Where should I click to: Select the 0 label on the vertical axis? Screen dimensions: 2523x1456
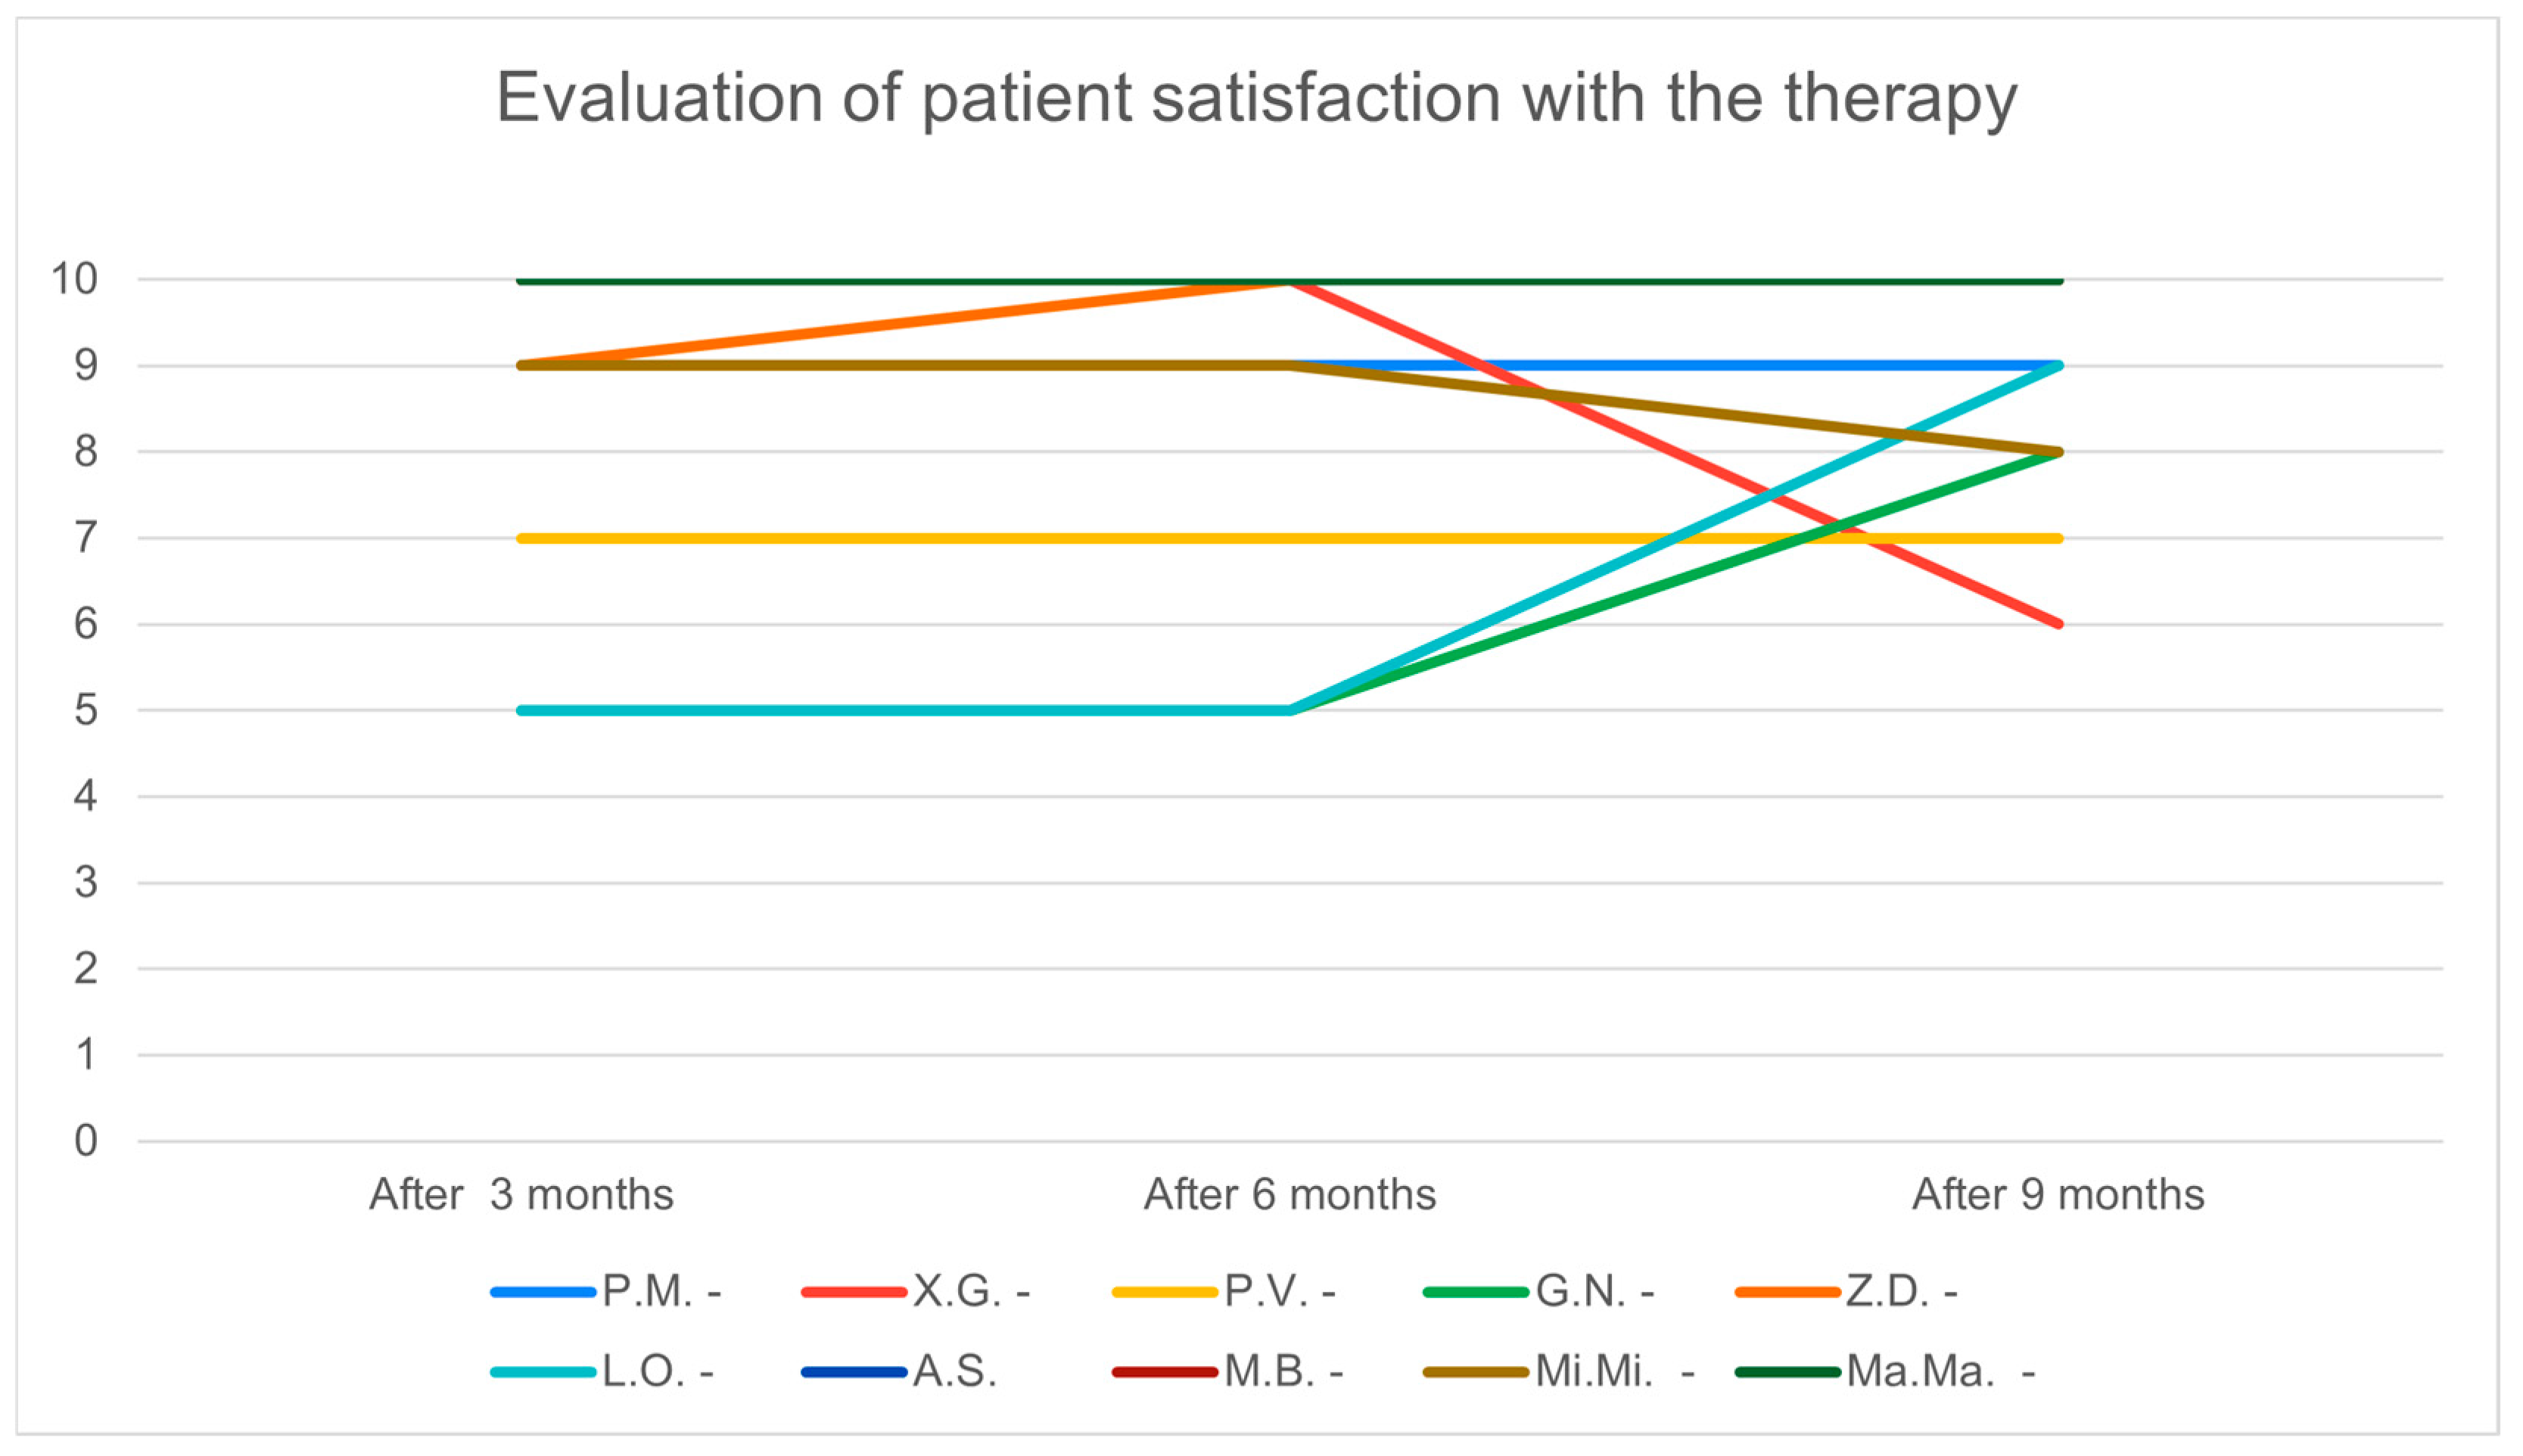(86, 1141)
